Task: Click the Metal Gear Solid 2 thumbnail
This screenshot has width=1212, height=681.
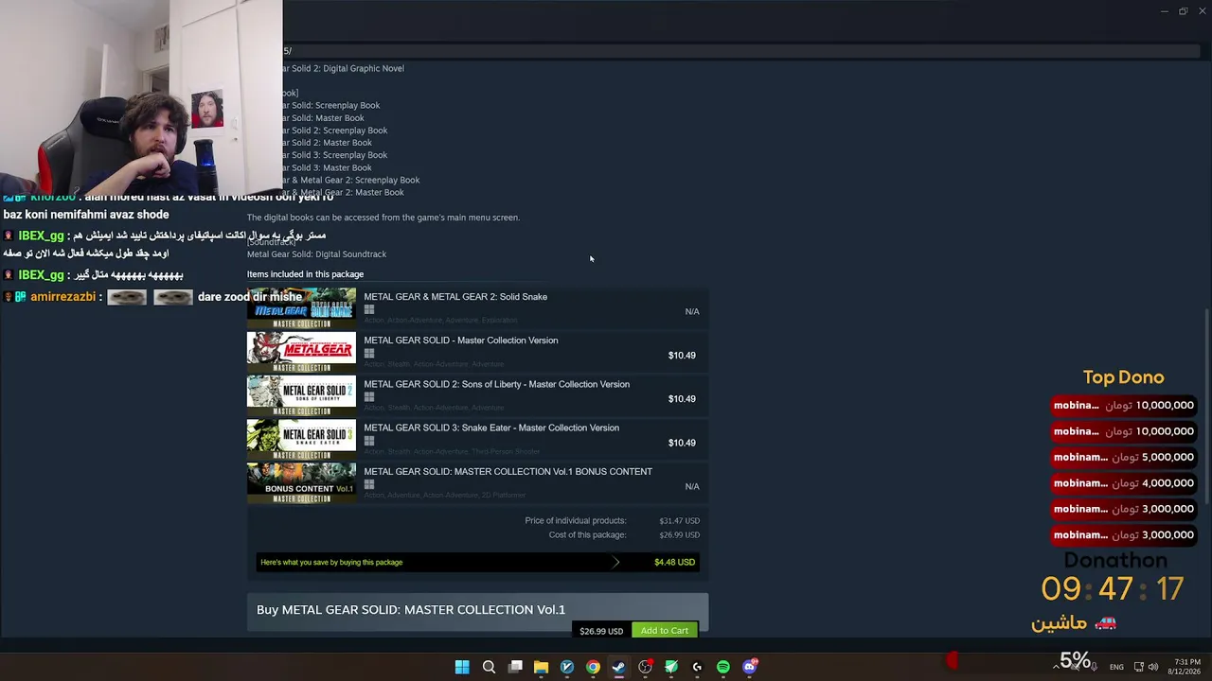Action: pyautogui.click(x=301, y=395)
